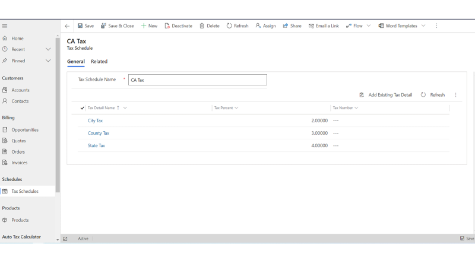Open the State Tax detail link
The image size is (475, 267).
coord(96,145)
